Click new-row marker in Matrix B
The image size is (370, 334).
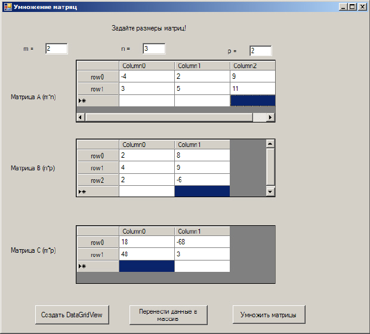point(98,191)
